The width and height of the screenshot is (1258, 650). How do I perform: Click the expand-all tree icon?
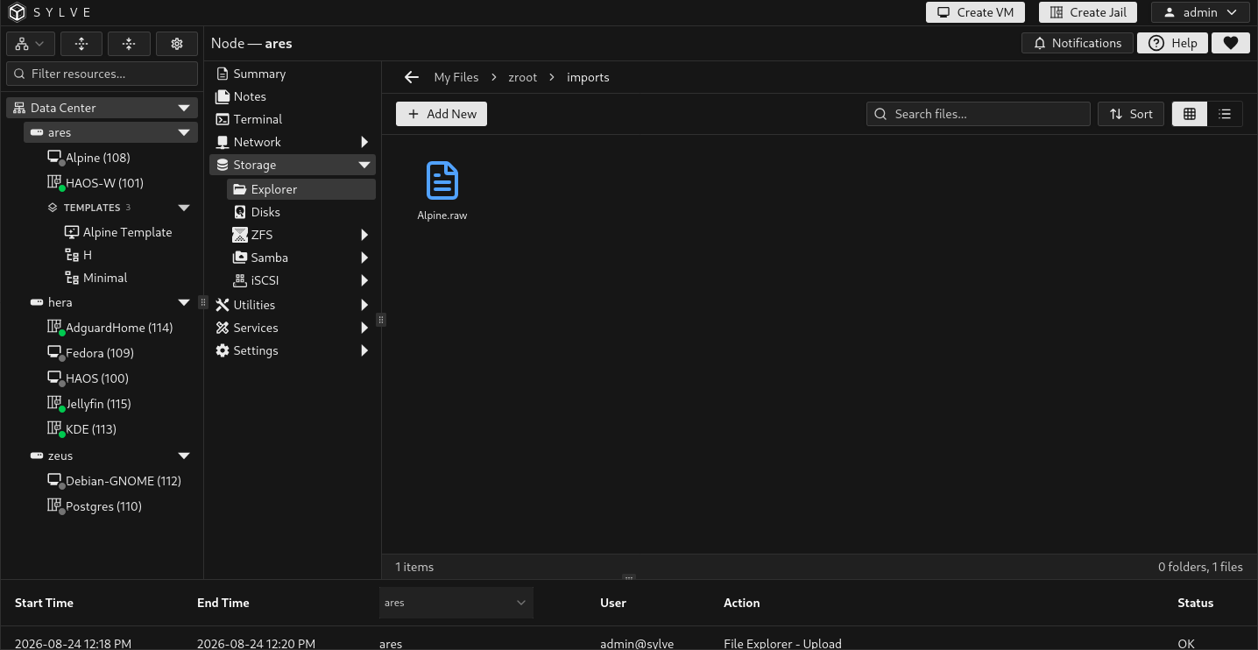click(81, 44)
